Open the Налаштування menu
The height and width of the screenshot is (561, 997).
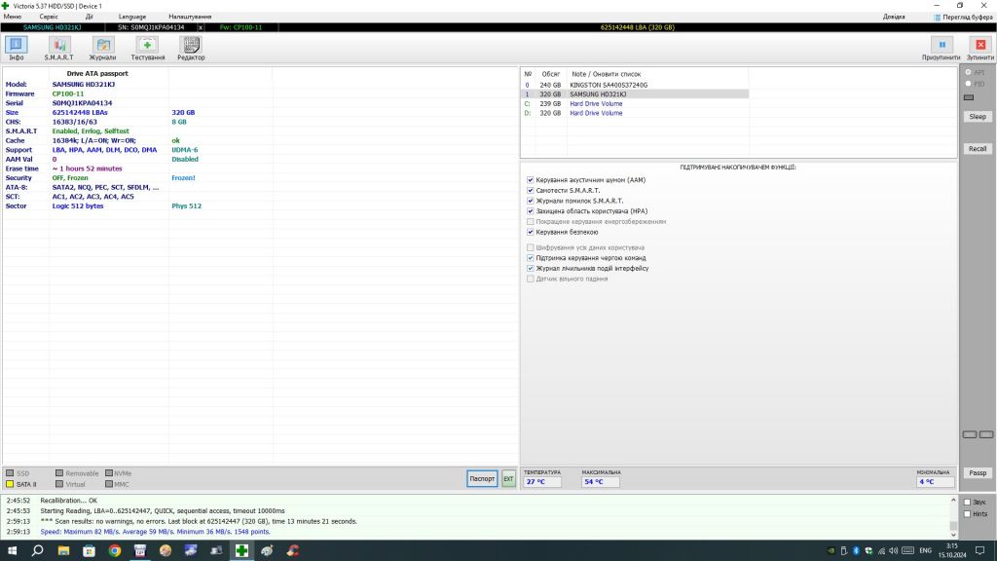coord(190,17)
